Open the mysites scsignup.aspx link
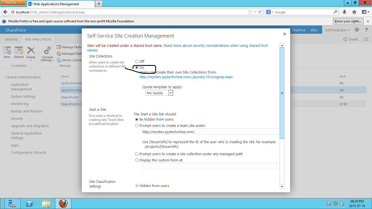This screenshot has width=372, height=209. 186,77
